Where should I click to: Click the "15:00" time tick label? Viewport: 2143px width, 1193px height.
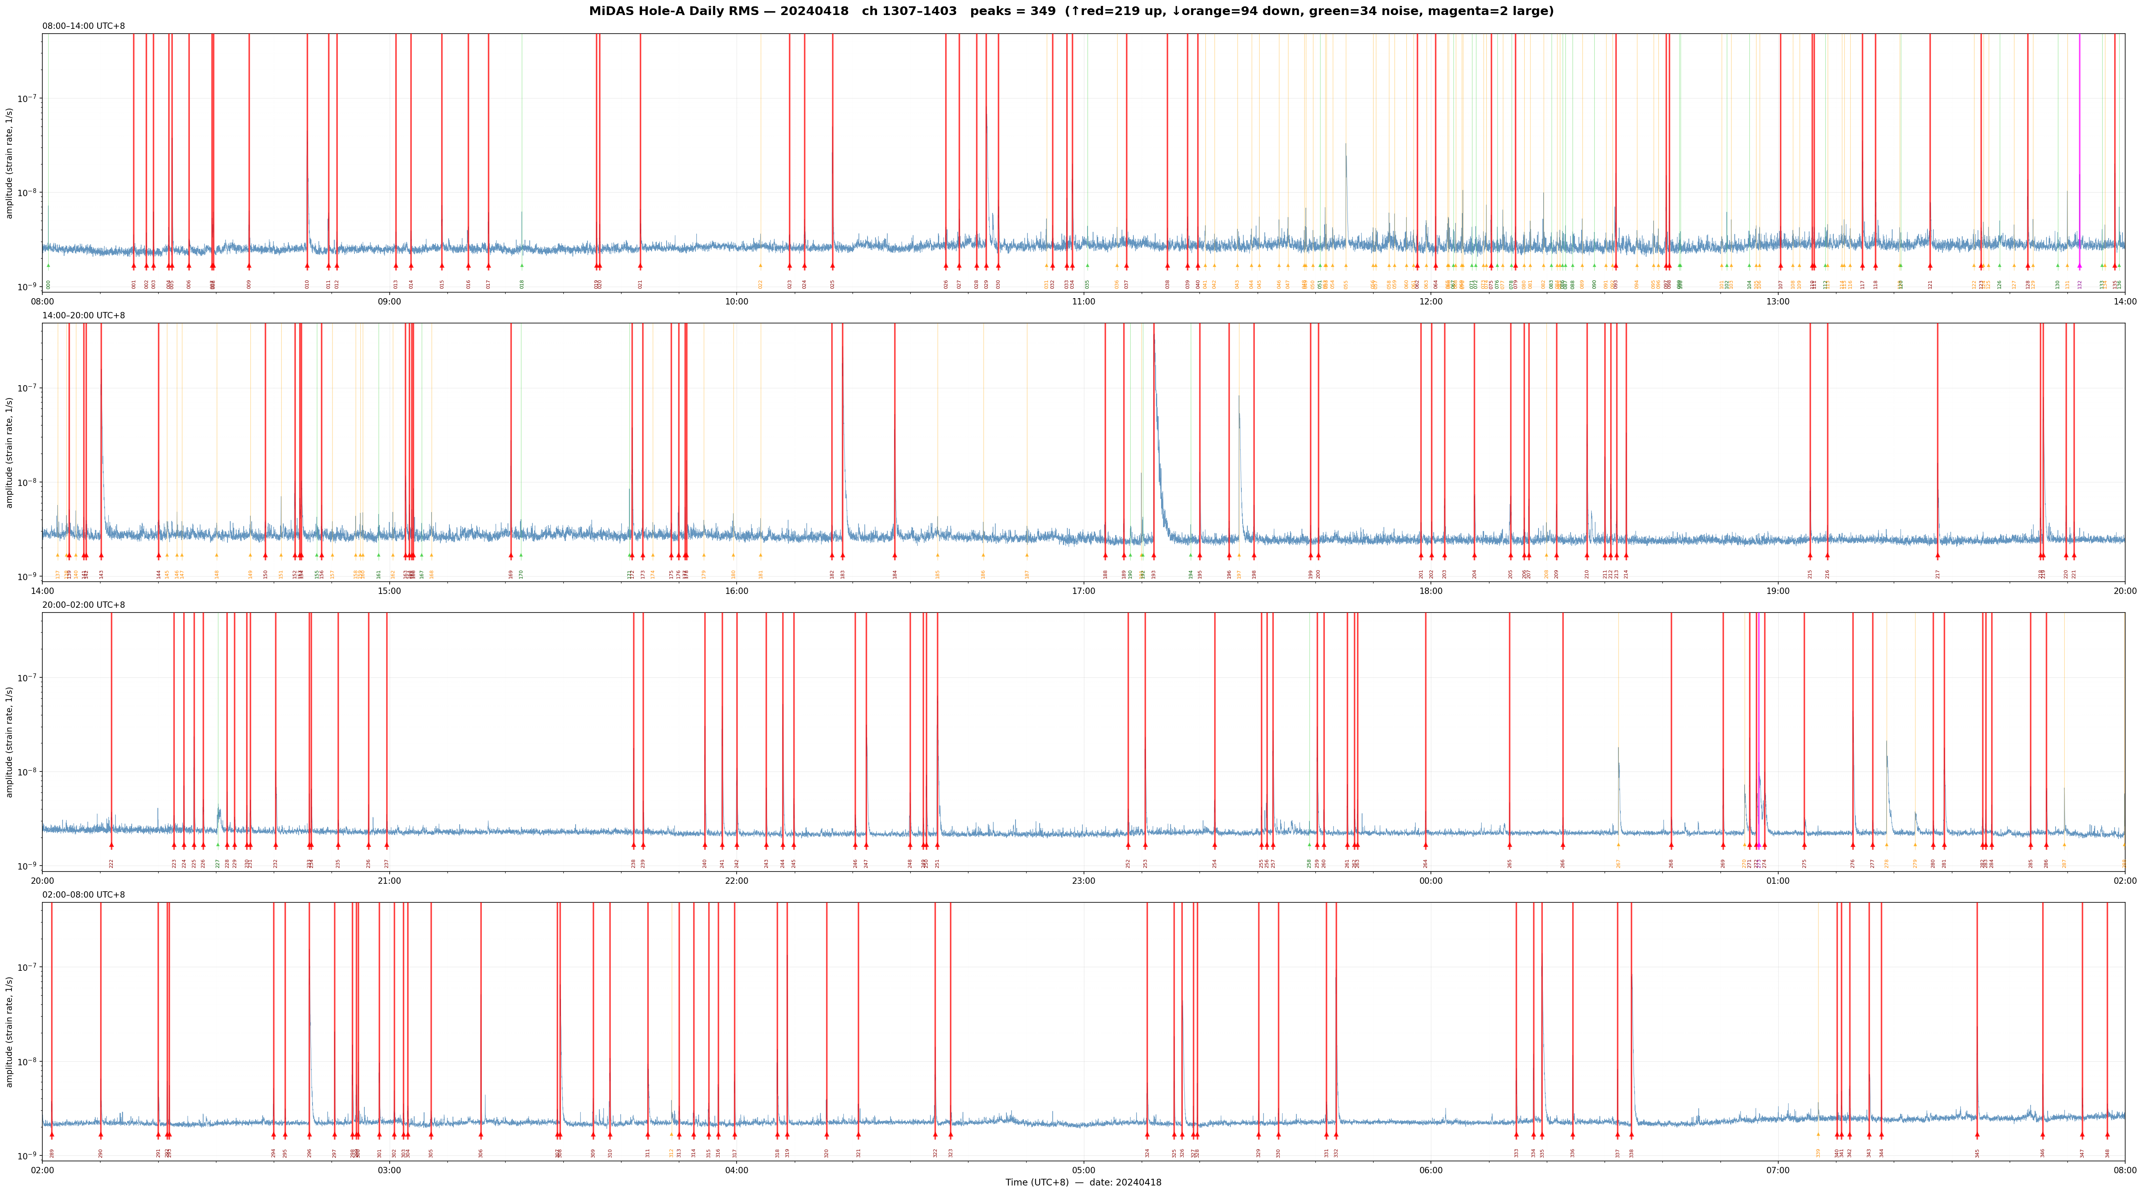(x=389, y=591)
